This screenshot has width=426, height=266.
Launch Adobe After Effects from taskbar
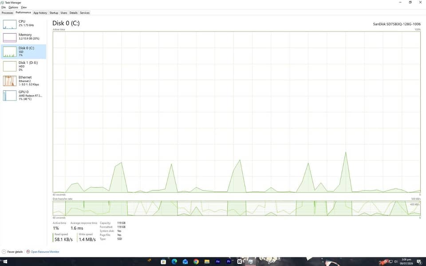tap(217, 262)
